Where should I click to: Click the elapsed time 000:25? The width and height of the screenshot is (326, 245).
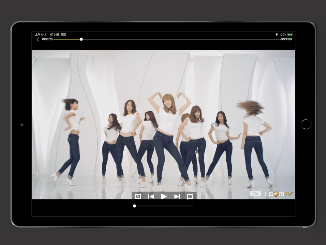point(48,39)
